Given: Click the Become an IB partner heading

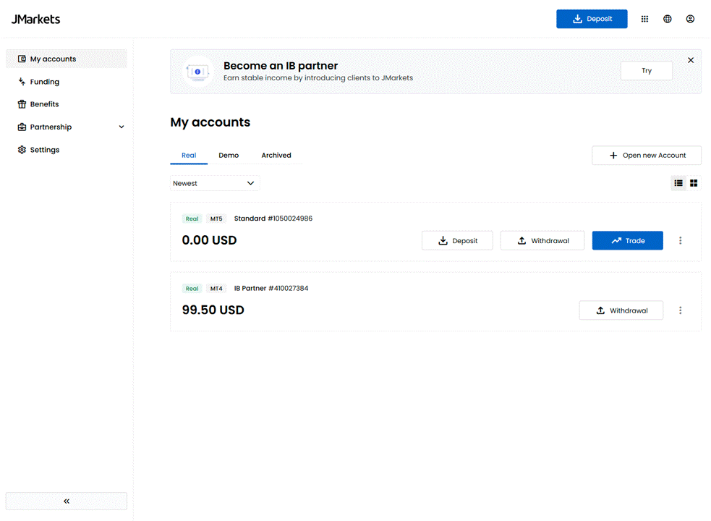Looking at the screenshot, I should (x=280, y=66).
